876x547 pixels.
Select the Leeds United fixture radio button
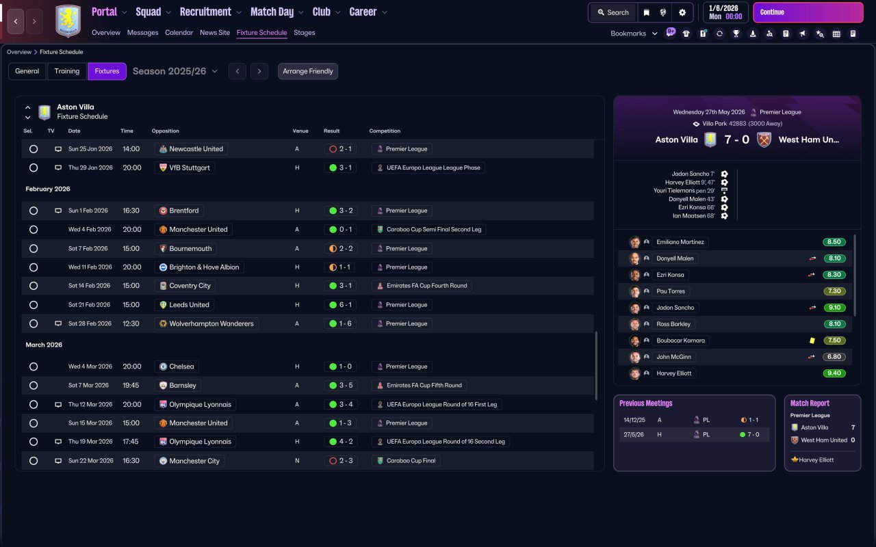[34, 305]
